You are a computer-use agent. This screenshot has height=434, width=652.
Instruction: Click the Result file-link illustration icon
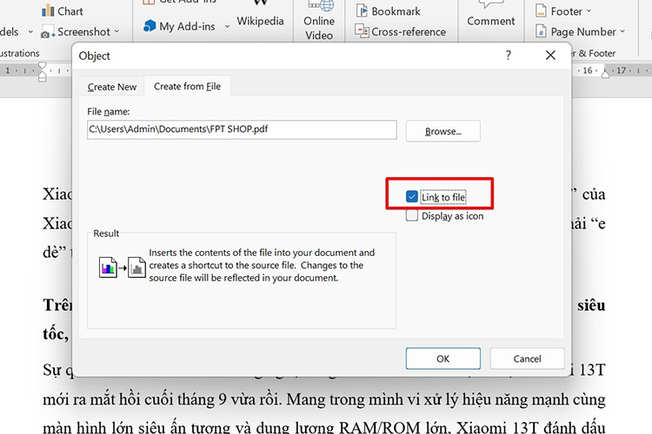tap(122, 267)
